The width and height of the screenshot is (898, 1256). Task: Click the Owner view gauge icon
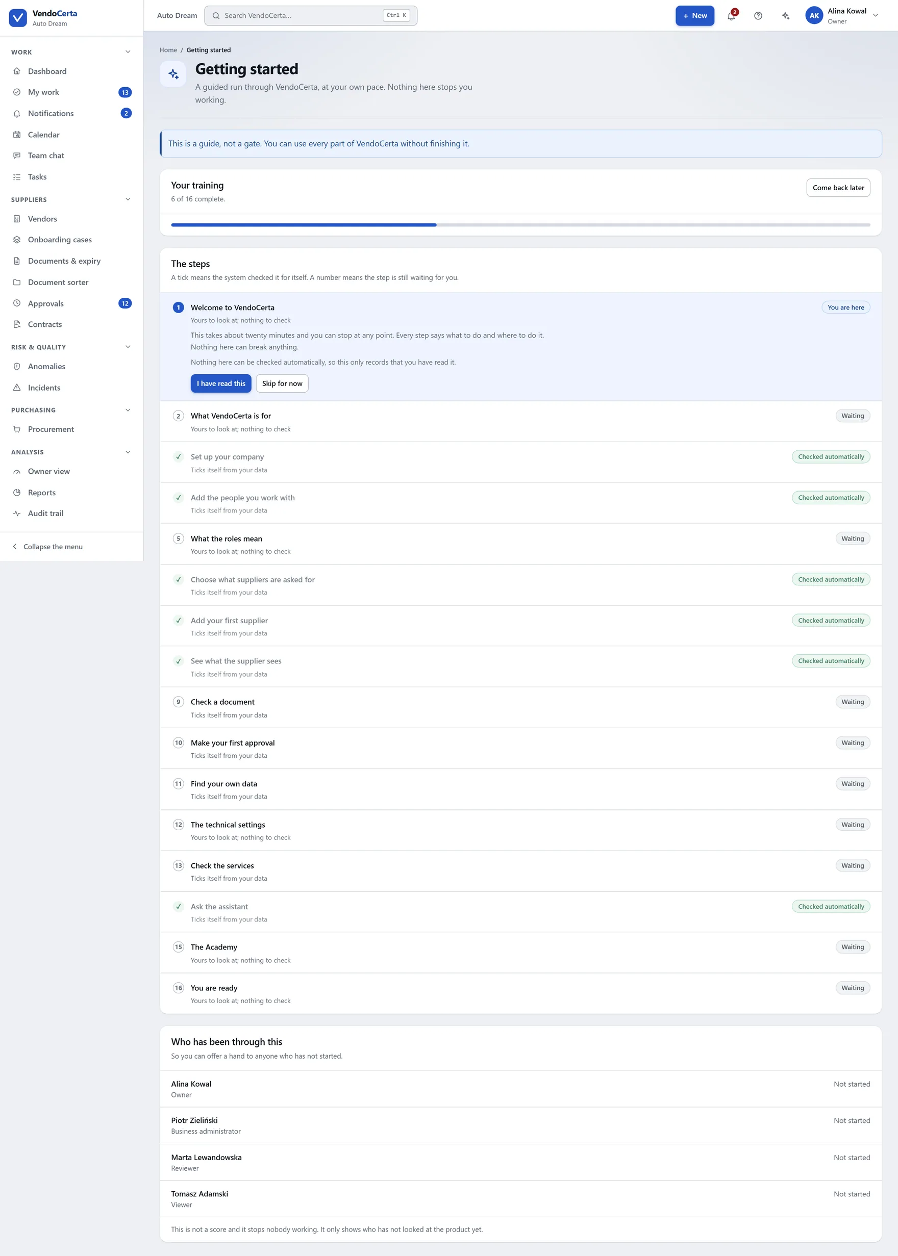point(17,471)
